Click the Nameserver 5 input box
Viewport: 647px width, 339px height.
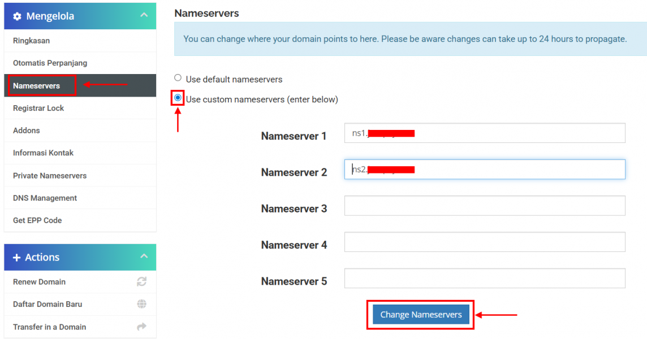click(x=485, y=278)
